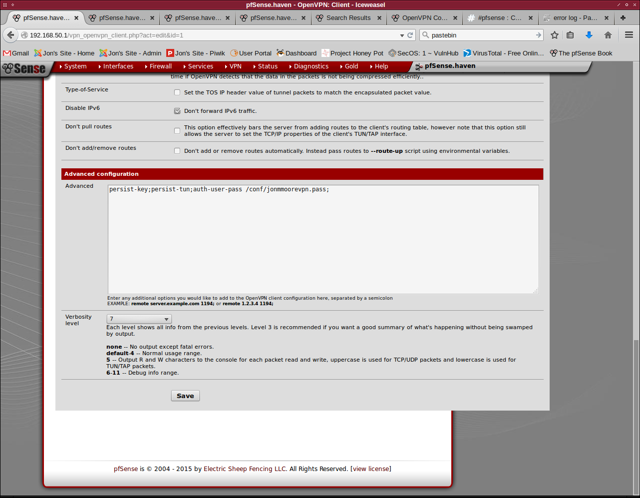Close the error log - Pa... tab
This screenshot has width=640, height=498.
pos(607,18)
